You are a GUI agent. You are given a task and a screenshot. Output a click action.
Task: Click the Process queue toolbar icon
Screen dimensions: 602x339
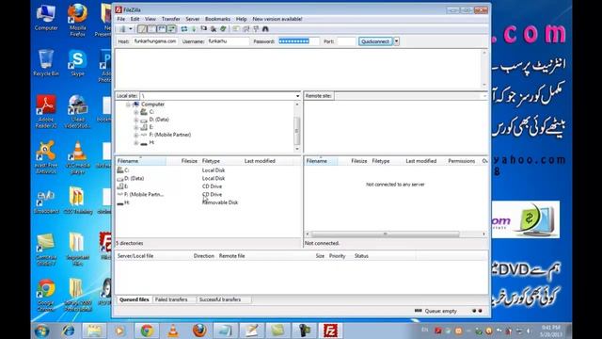[194, 29]
